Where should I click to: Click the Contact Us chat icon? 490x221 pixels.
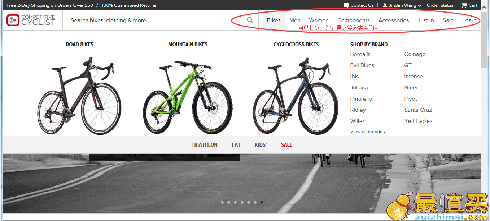click(x=346, y=5)
